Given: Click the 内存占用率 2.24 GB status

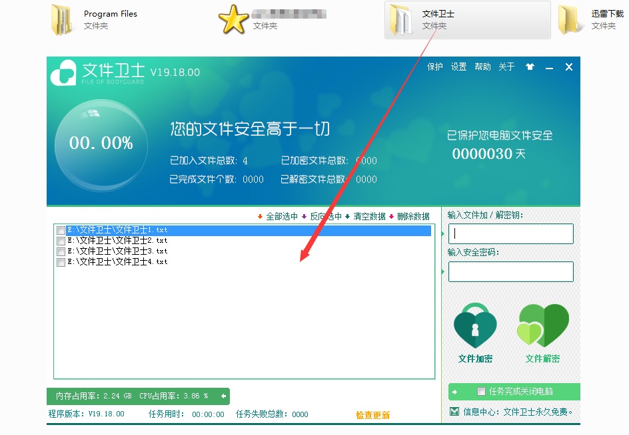Looking at the screenshot, I should [x=94, y=396].
